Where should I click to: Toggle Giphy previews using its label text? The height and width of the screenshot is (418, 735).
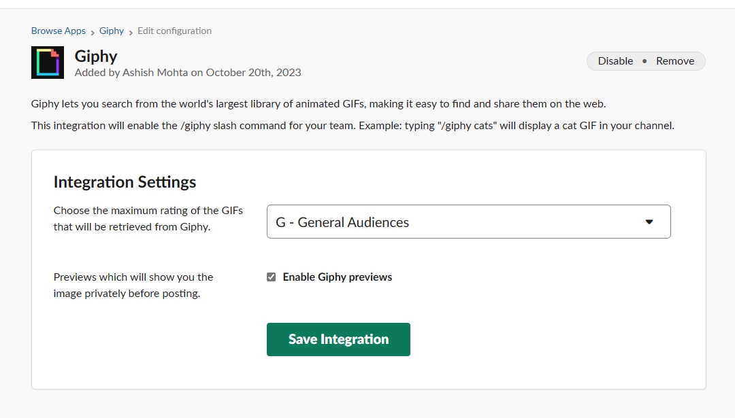[x=338, y=277]
